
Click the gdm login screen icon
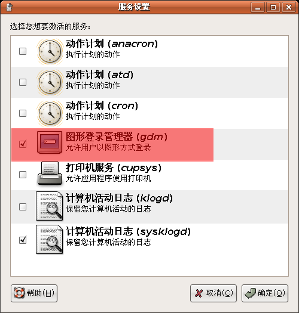(50, 142)
